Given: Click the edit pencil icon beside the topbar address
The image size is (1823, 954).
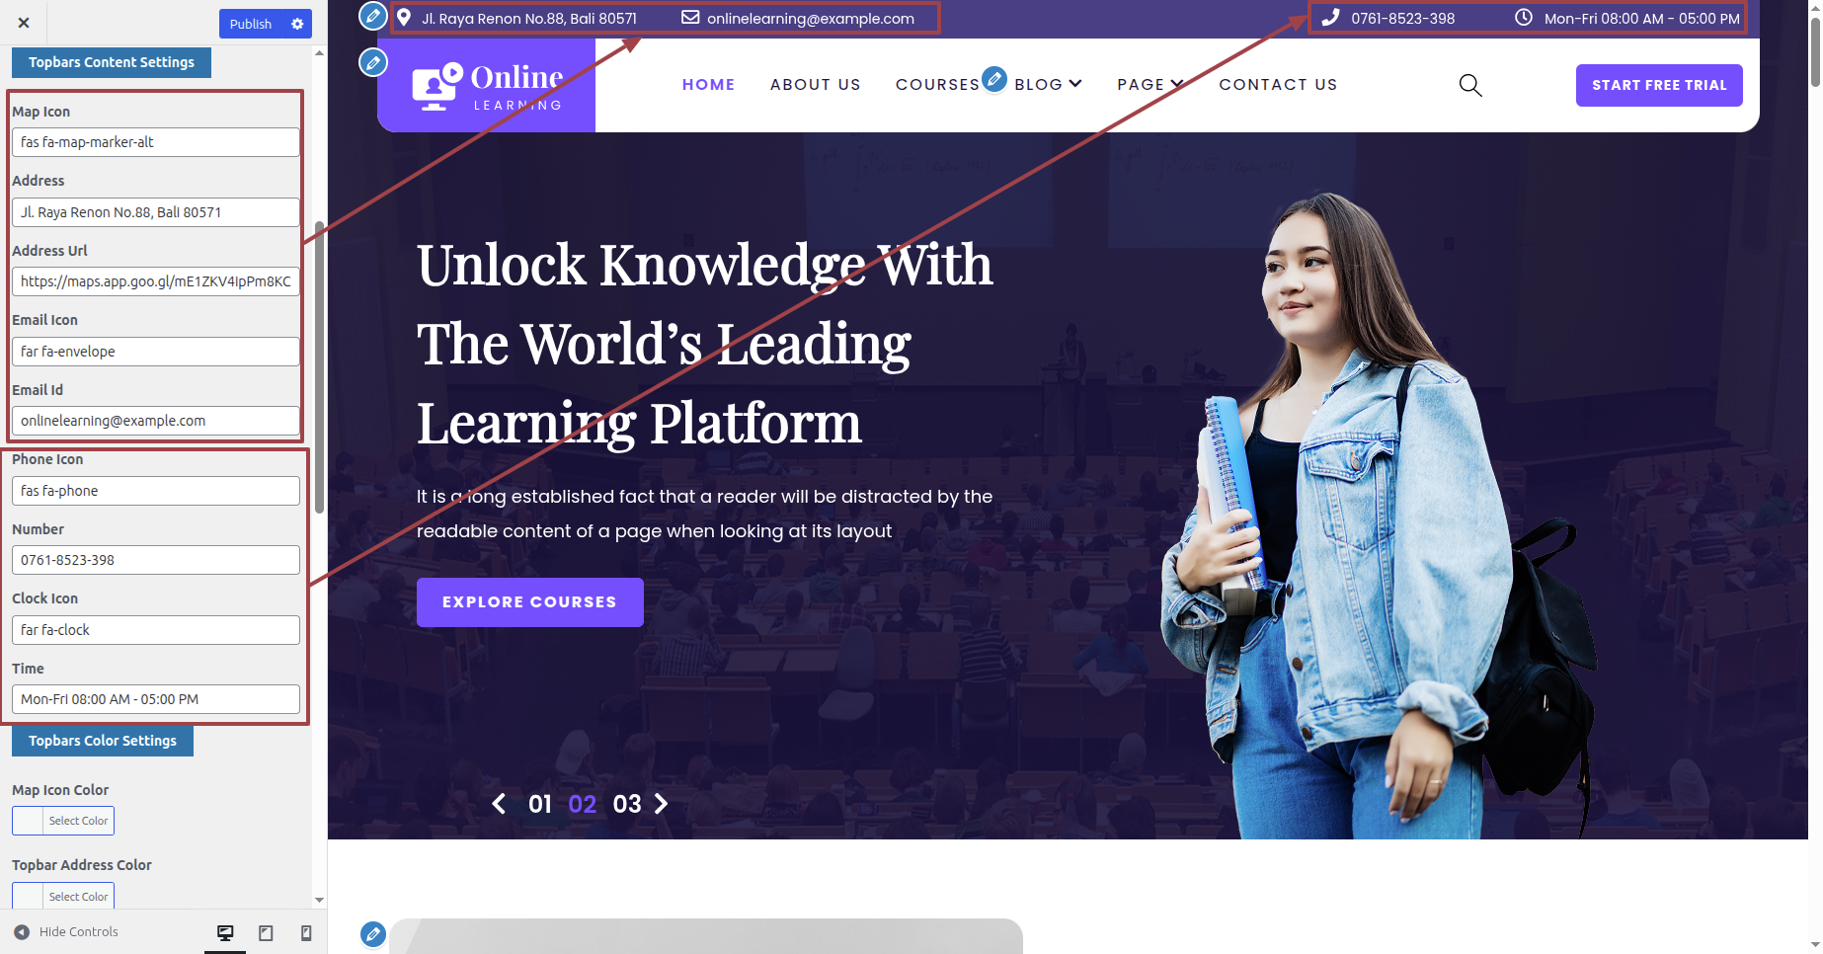Looking at the screenshot, I should tap(372, 16).
